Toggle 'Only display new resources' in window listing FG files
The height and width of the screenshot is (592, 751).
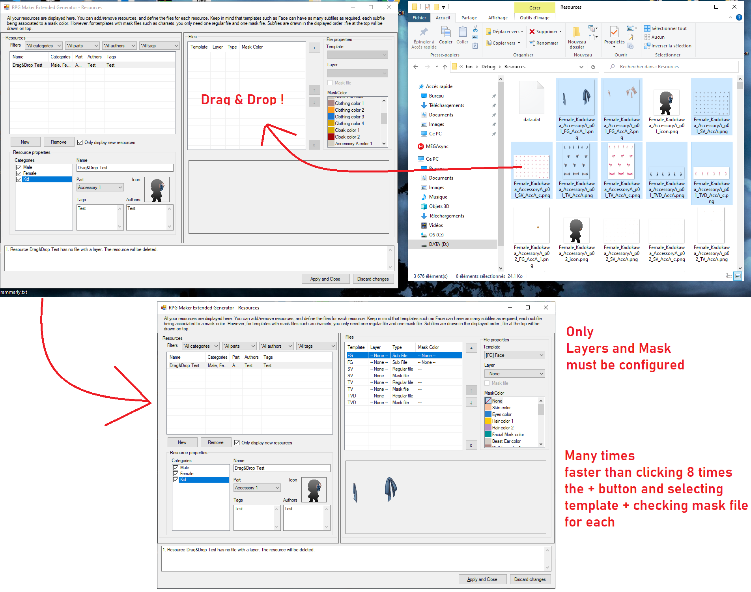(x=237, y=443)
